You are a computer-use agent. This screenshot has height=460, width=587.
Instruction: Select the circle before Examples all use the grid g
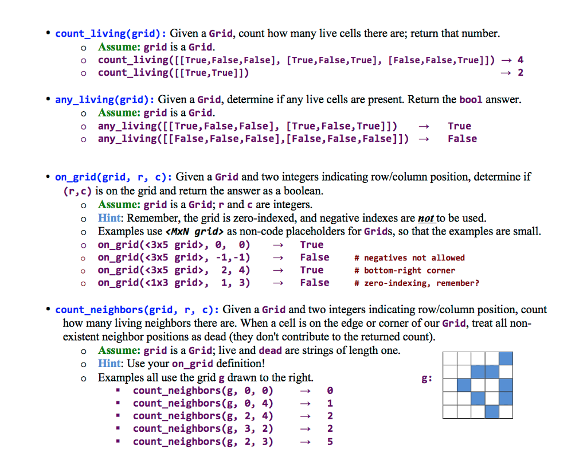[x=84, y=378]
